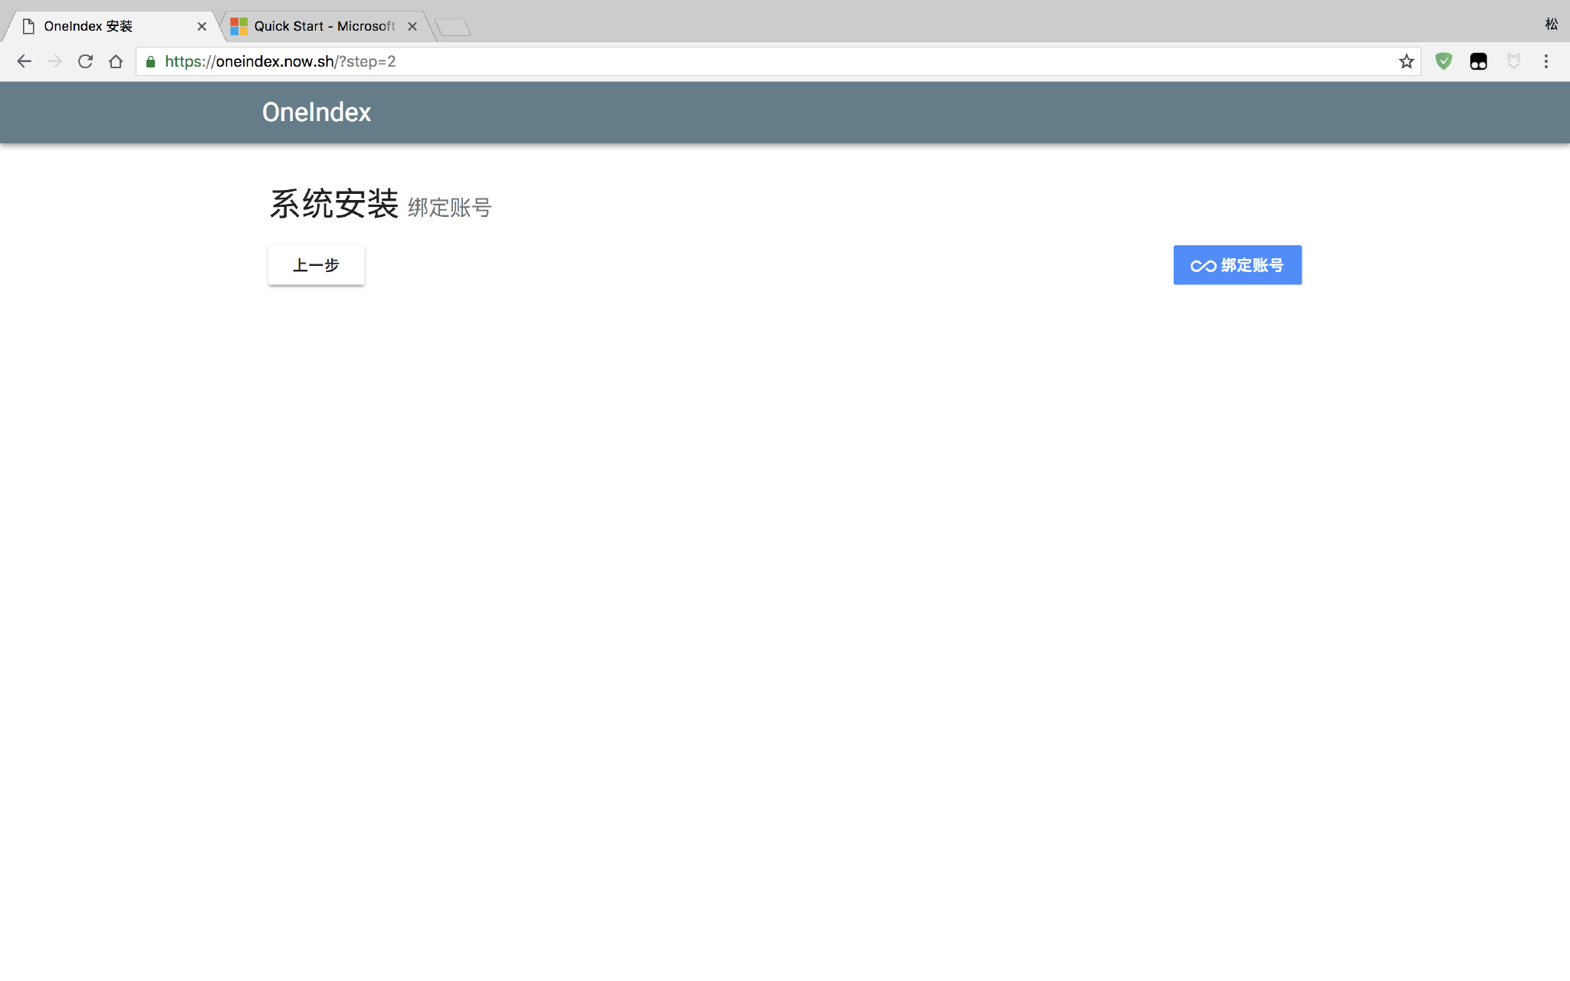This screenshot has width=1570, height=981.
Task: Open a new browser tab
Action: click(453, 28)
